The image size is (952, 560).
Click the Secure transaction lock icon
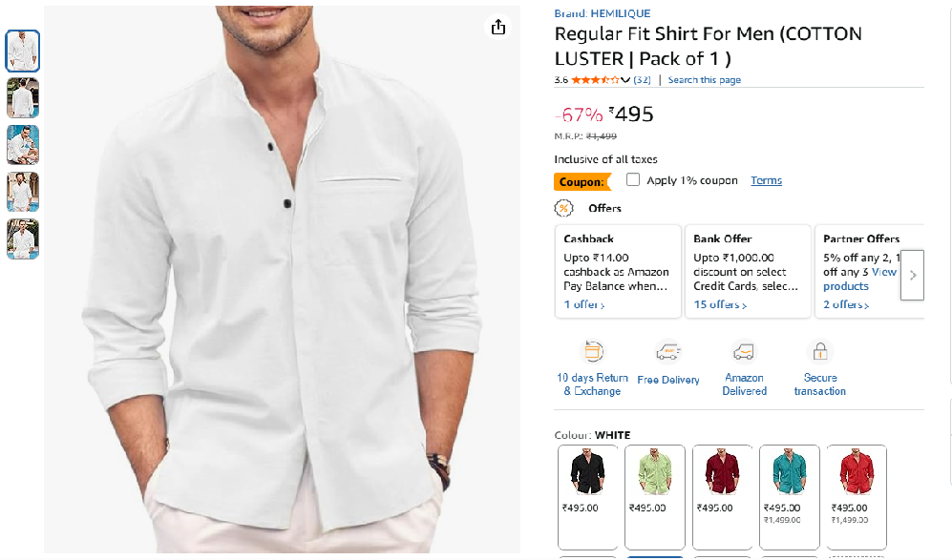click(819, 351)
